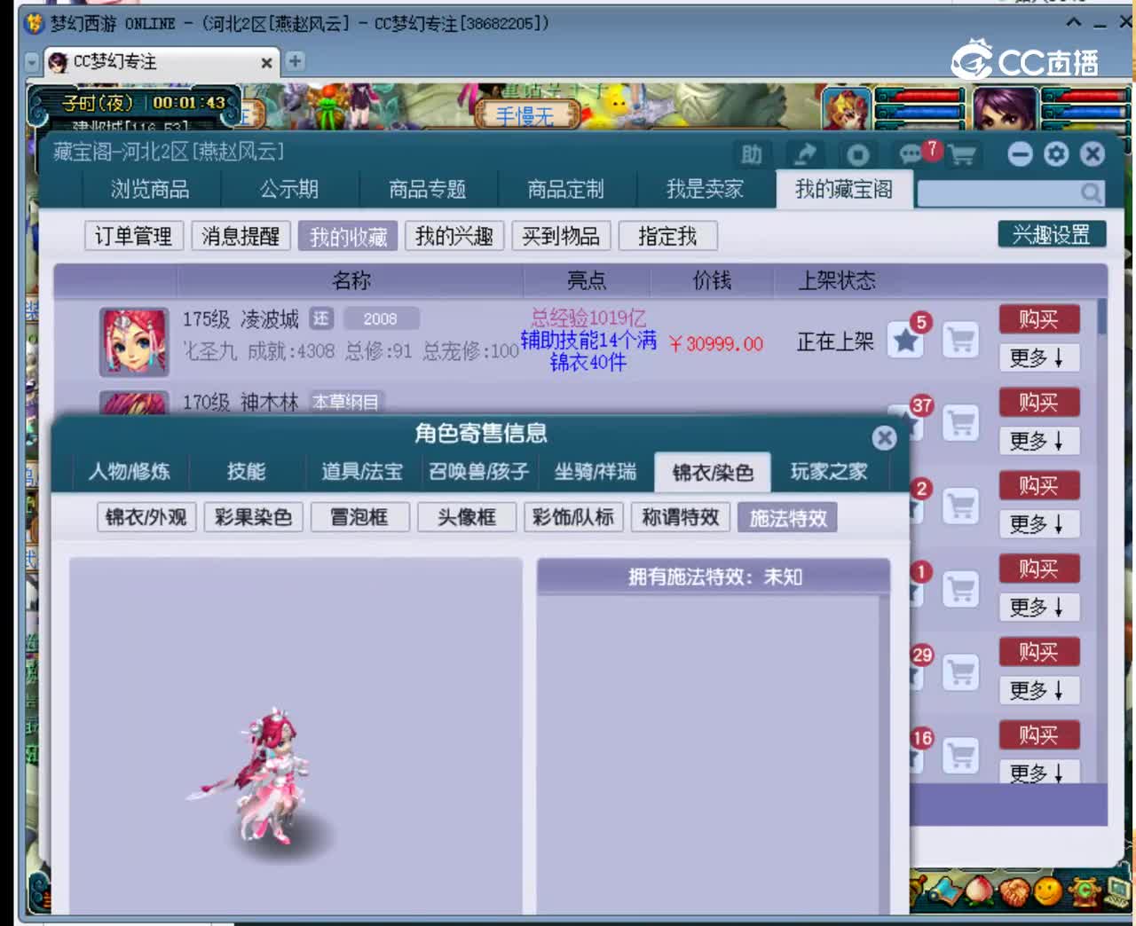Open 技能 tab in dialog
1136x926 pixels.
[246, 472]
